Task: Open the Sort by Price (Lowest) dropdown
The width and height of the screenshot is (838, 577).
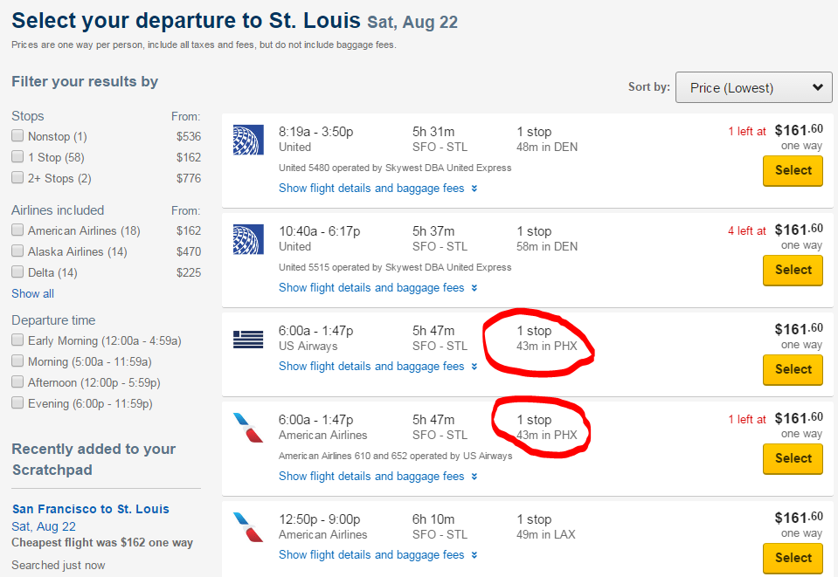Action: point(754,87)
